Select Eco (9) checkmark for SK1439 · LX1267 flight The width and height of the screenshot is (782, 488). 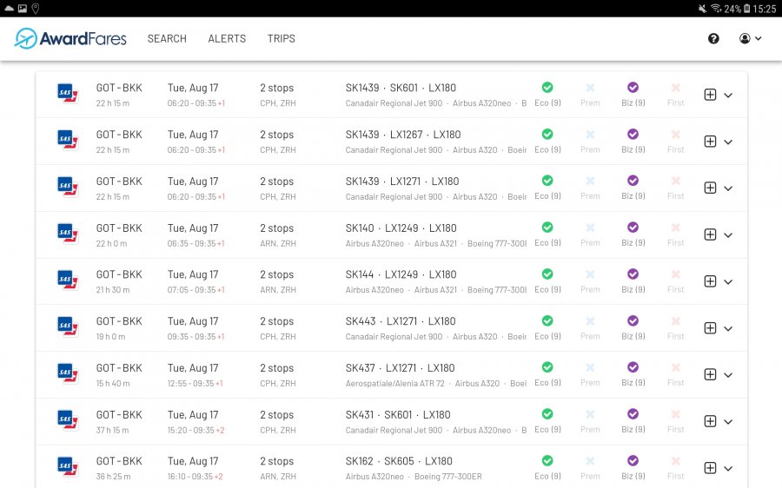(547, 135)
